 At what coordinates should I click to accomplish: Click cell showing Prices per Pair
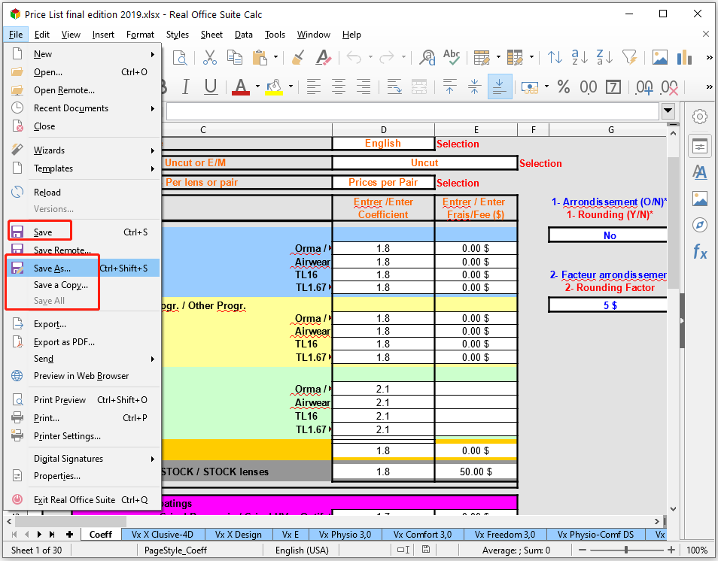pos(383,183)
